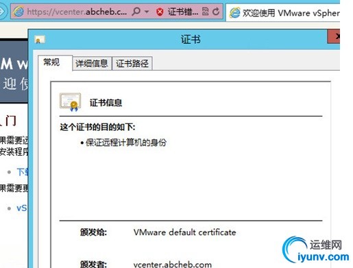Click the vS link in the background page
The width and height of the screenshot is (353, 268).
coord(22,208)
